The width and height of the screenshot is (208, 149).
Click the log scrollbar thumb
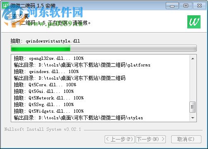(192, 107)
